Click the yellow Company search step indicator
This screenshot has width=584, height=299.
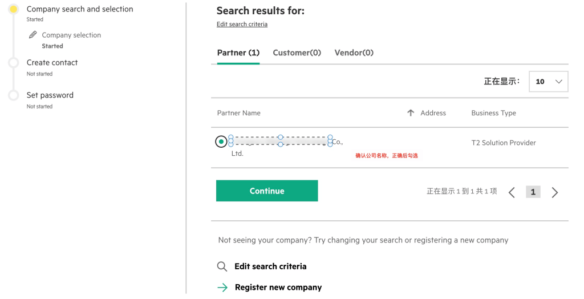14,9
